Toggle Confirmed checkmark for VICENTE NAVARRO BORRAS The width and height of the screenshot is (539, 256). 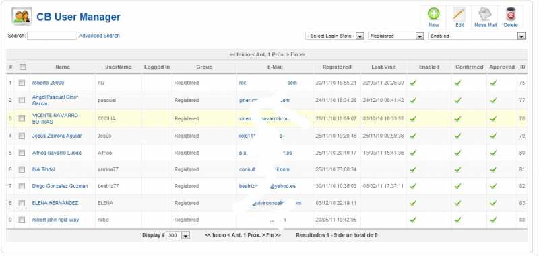tap(458, 118)
